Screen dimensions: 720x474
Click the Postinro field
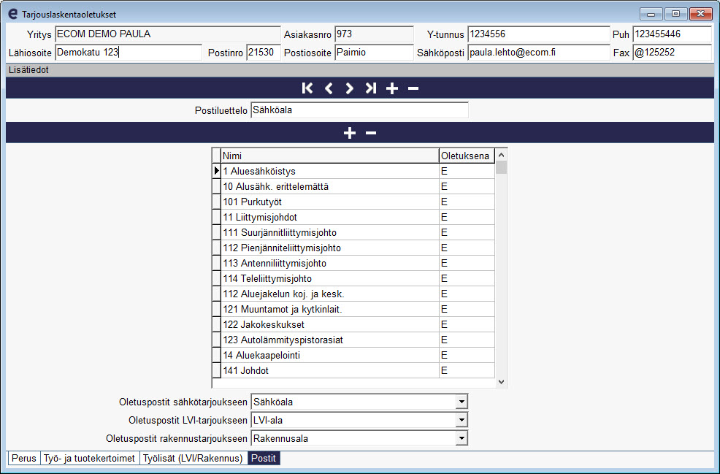pyautogui.click(x=263, y=53)
